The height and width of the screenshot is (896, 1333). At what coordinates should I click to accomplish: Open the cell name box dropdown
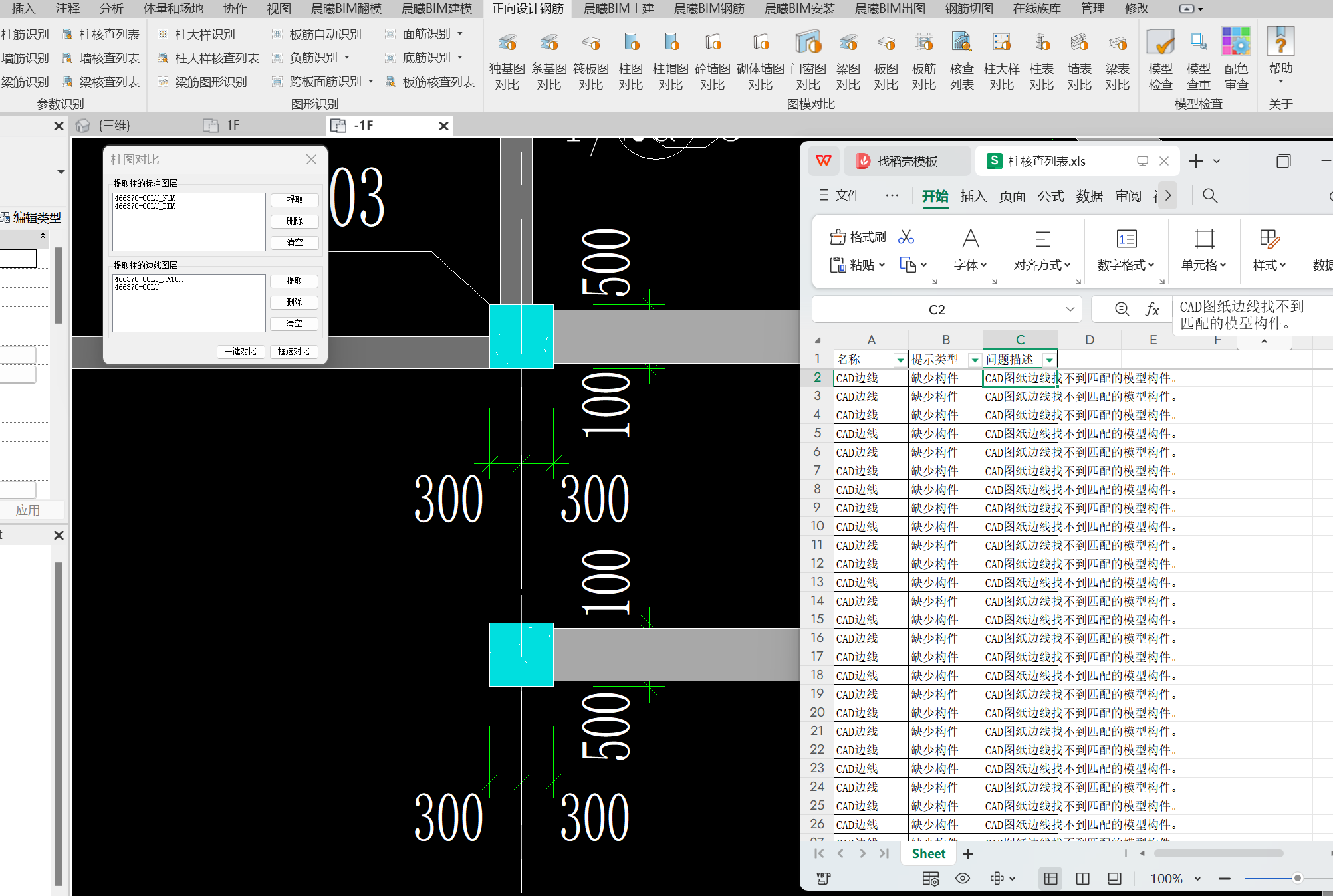pyautogui.click(x=1070, y=309)
